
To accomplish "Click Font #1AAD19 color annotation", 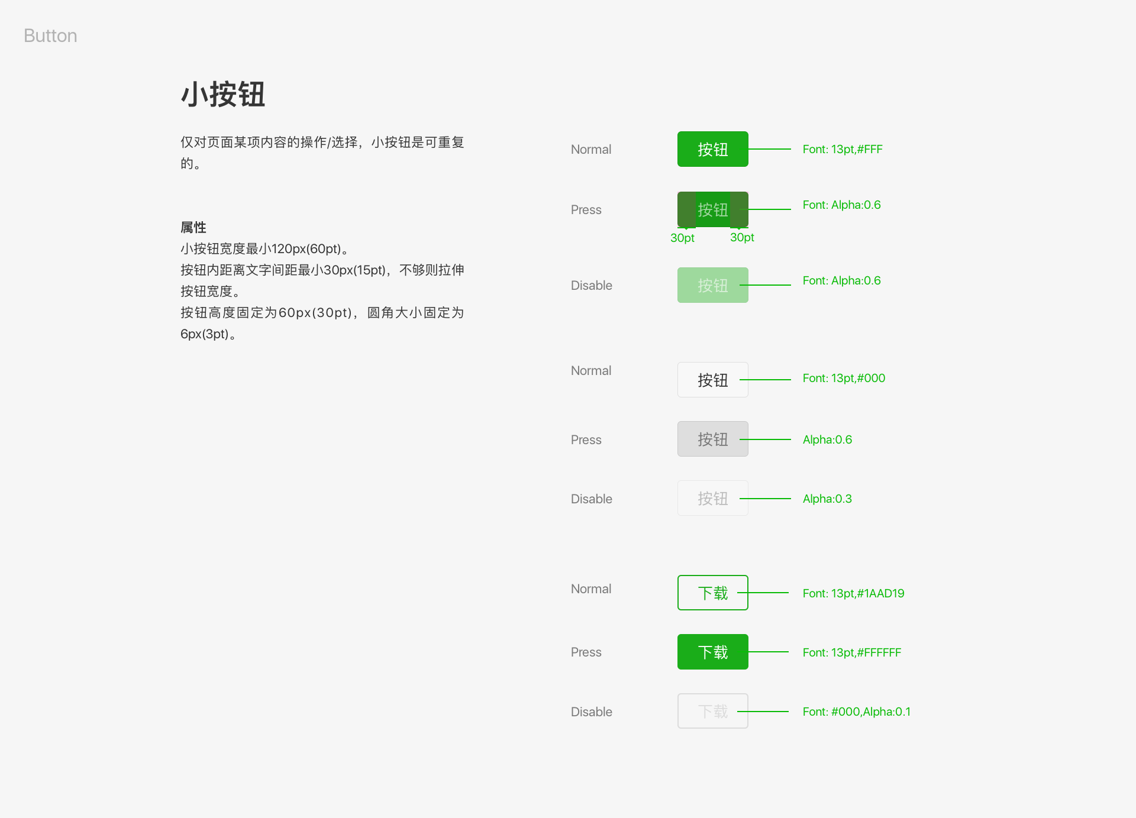I will click(x=854, y=592).
